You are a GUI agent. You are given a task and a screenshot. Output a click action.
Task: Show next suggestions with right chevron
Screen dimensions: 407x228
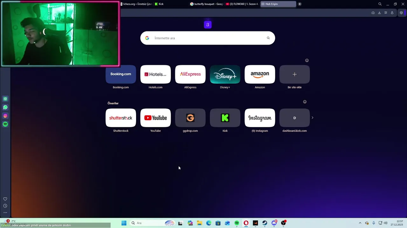tap(313, 117)
